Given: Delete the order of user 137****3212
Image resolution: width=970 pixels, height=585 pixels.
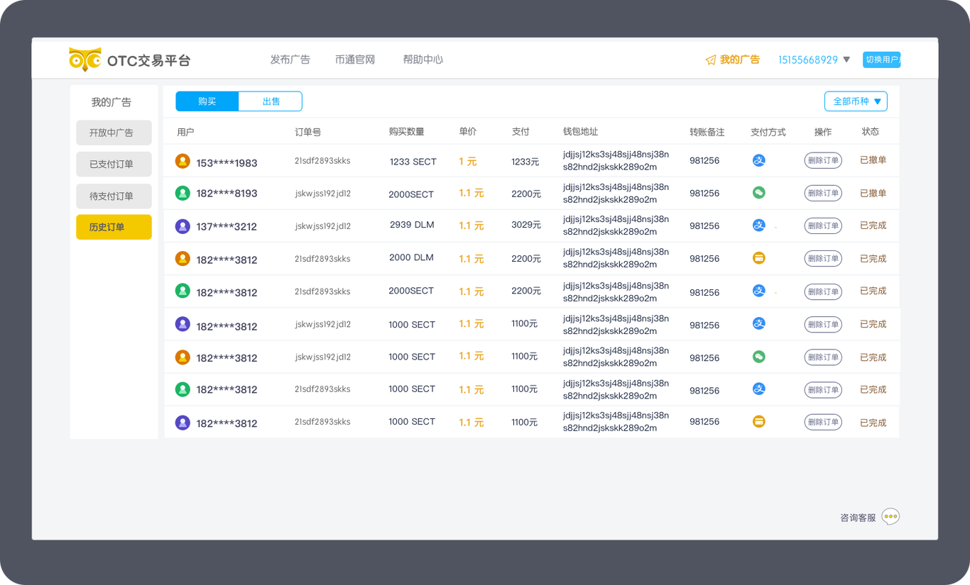Looking at the screenshot, I should coord(823,225).
